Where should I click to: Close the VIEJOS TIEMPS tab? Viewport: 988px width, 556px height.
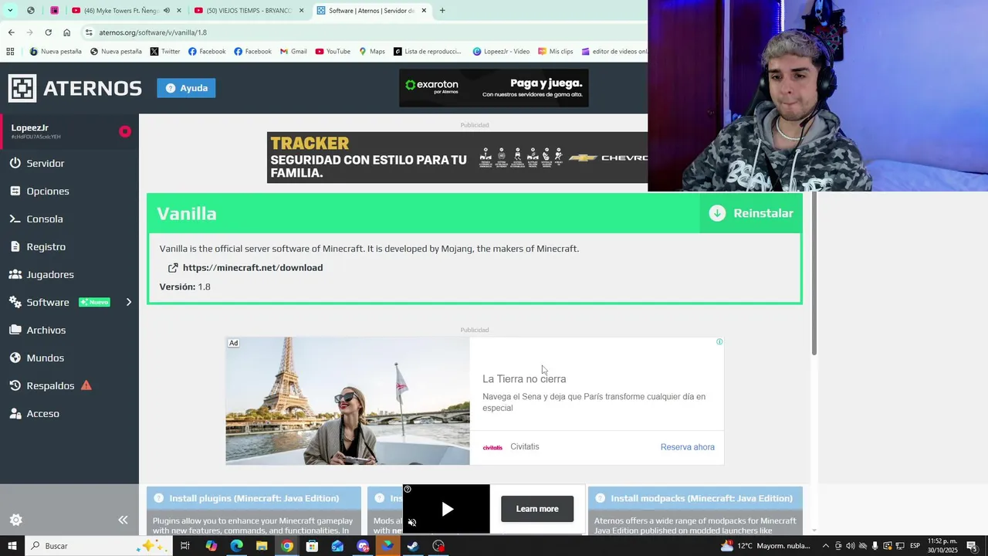pos(301,11)
